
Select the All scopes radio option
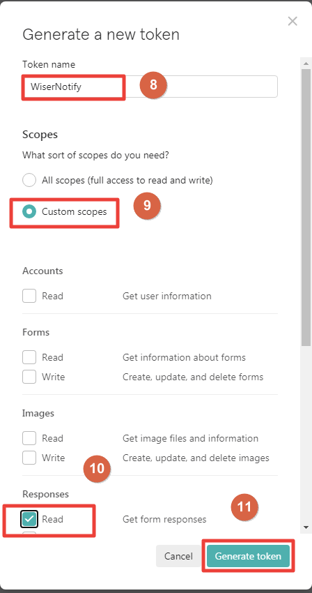tap(29, 181)
